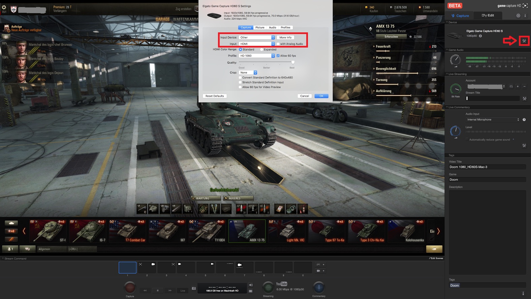Viewport: 531px width, 299px height.
Task: Open Input dropdown showing HDMI
Action: pos(257,44)
